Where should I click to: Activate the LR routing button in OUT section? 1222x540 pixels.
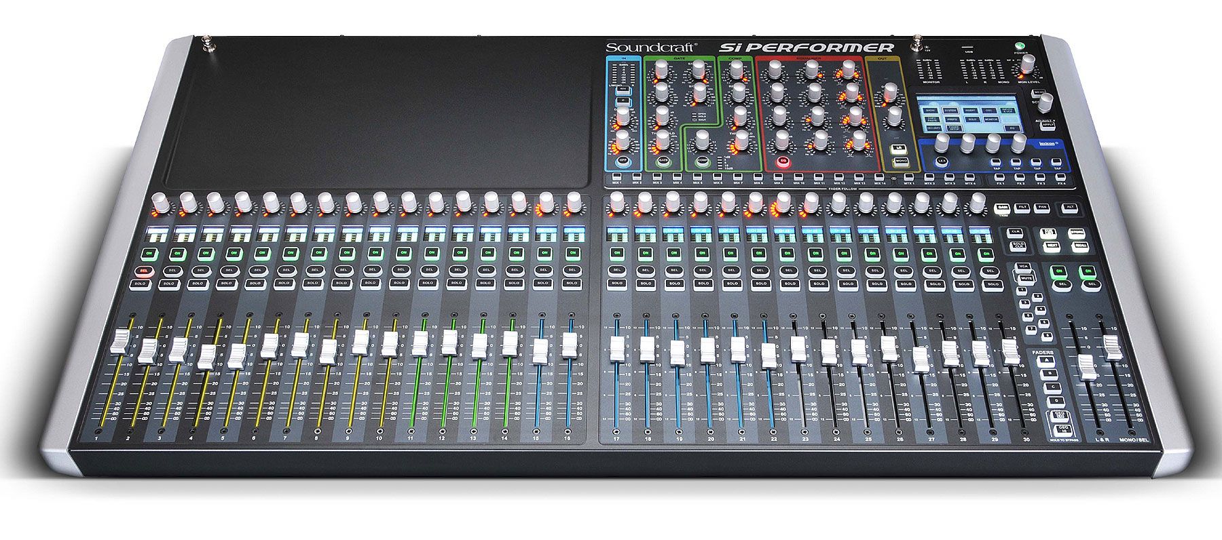coord(898,148)
